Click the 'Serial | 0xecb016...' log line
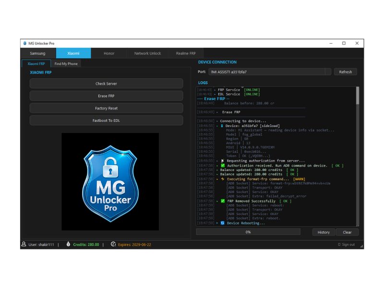The image size is (384, 288). coord(246,152)
